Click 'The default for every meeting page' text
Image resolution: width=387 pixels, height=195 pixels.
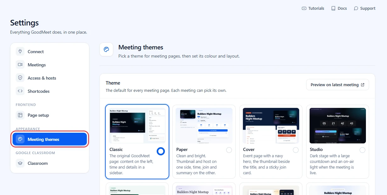pyautogui.click(x=166, y=90)
